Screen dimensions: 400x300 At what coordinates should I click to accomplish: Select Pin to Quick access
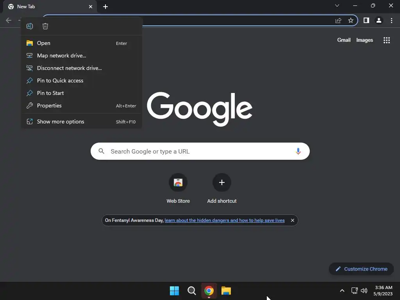(x=81, y=80)
